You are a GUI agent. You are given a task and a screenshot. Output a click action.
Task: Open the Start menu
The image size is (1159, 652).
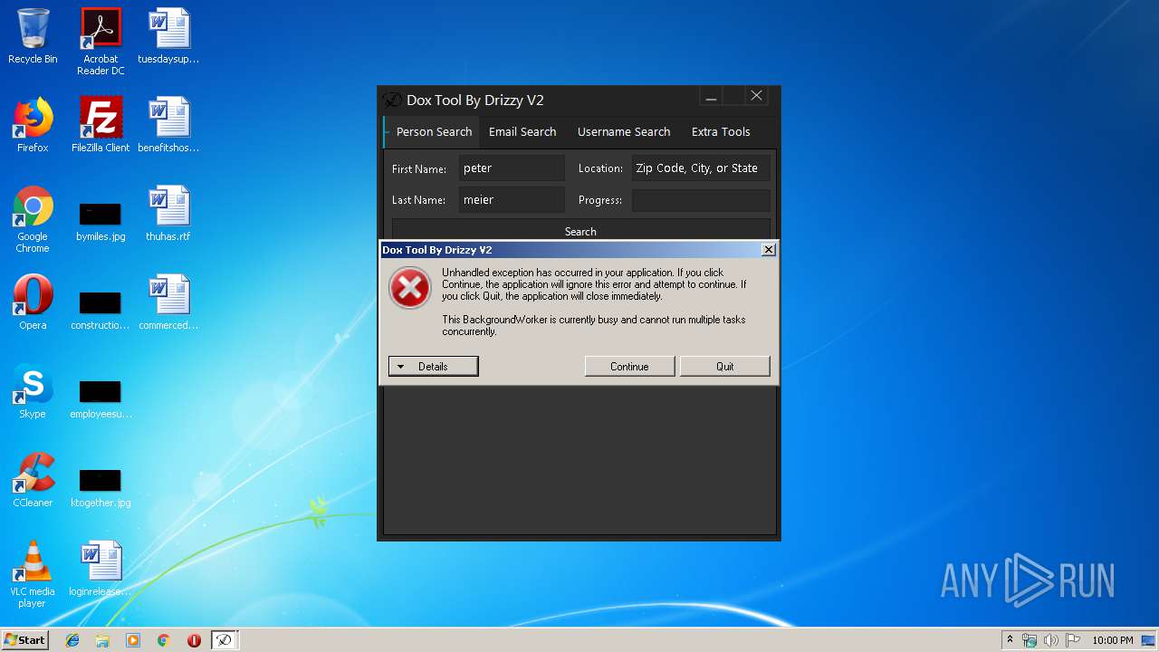[x=24, y=640]
